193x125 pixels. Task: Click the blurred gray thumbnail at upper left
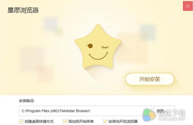pos(51,24)
